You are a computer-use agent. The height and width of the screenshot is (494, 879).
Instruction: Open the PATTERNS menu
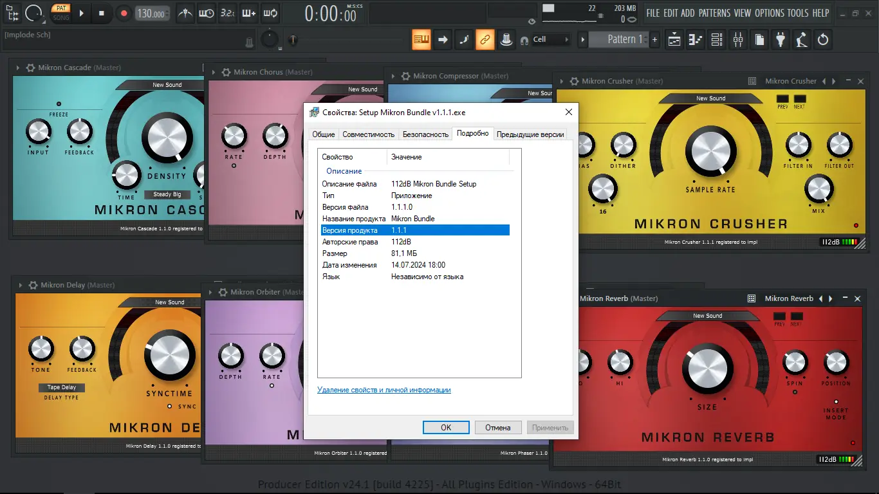pyautogui.click(x=714, y=13)
